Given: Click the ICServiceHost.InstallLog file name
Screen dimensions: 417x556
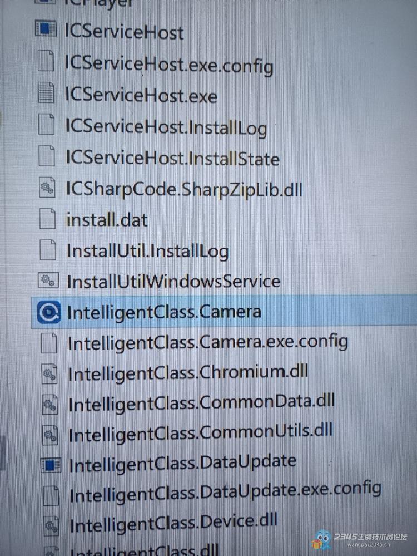Looking at the screenshot, I should 166,128.
